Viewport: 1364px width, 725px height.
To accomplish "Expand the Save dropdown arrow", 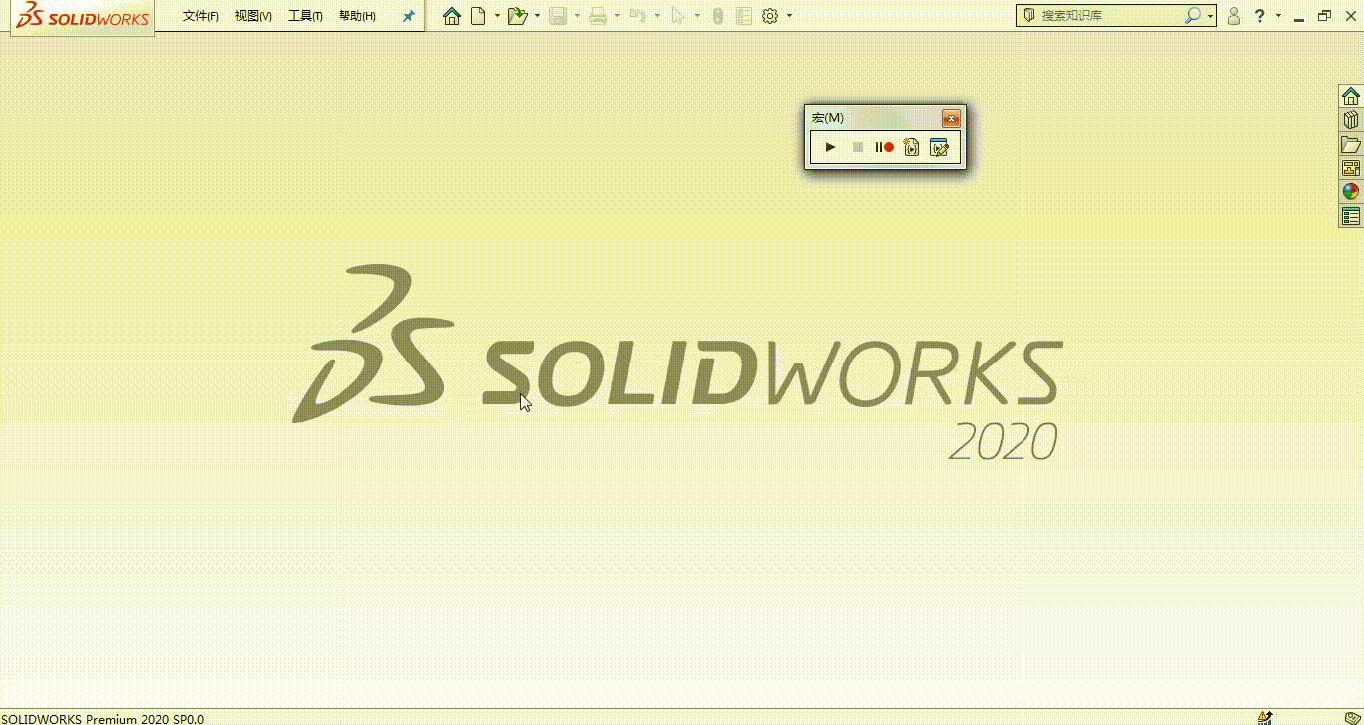I will [577, 16].
